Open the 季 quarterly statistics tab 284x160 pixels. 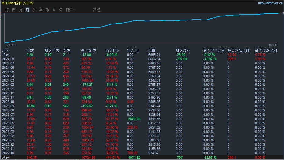click(x=34, y=10)
